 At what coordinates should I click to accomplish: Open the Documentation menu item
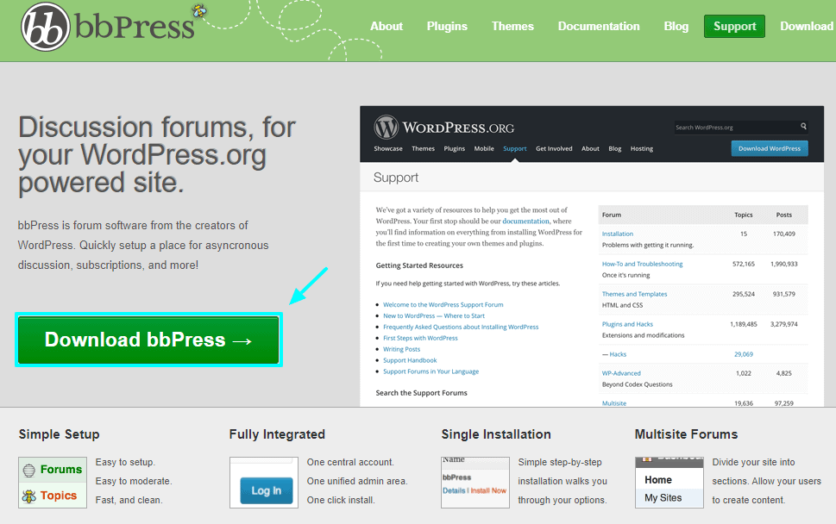[x=599, y=26]
